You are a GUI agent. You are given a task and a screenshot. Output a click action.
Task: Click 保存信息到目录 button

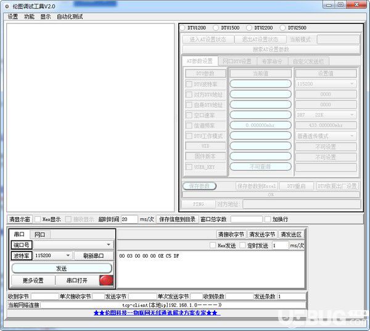click(177, 219)
